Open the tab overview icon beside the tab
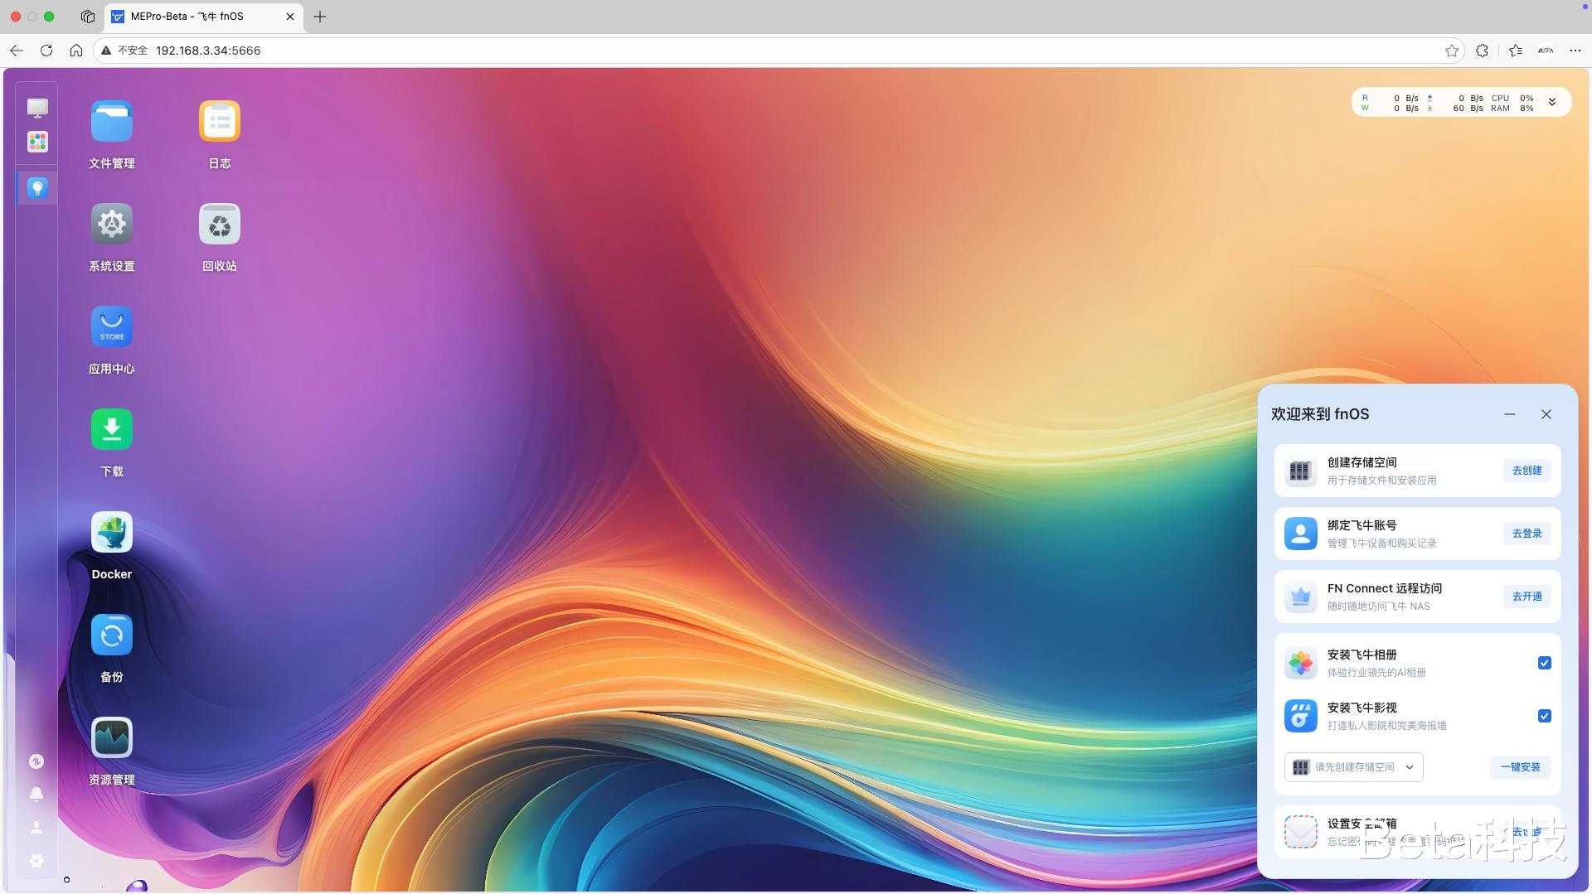 tap(88, 17)
